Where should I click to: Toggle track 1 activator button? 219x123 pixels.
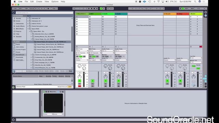[x=79, y=81]
